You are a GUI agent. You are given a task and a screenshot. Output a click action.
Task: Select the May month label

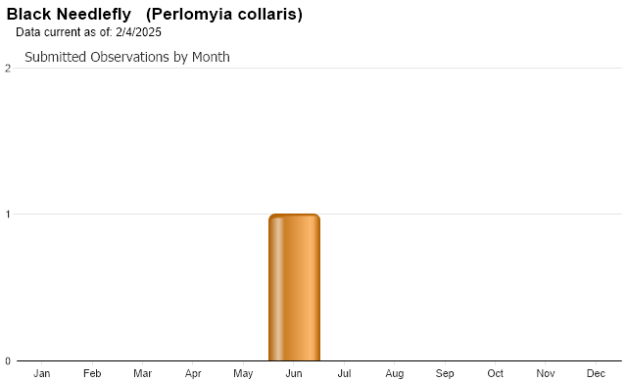(x=243, y=373)
